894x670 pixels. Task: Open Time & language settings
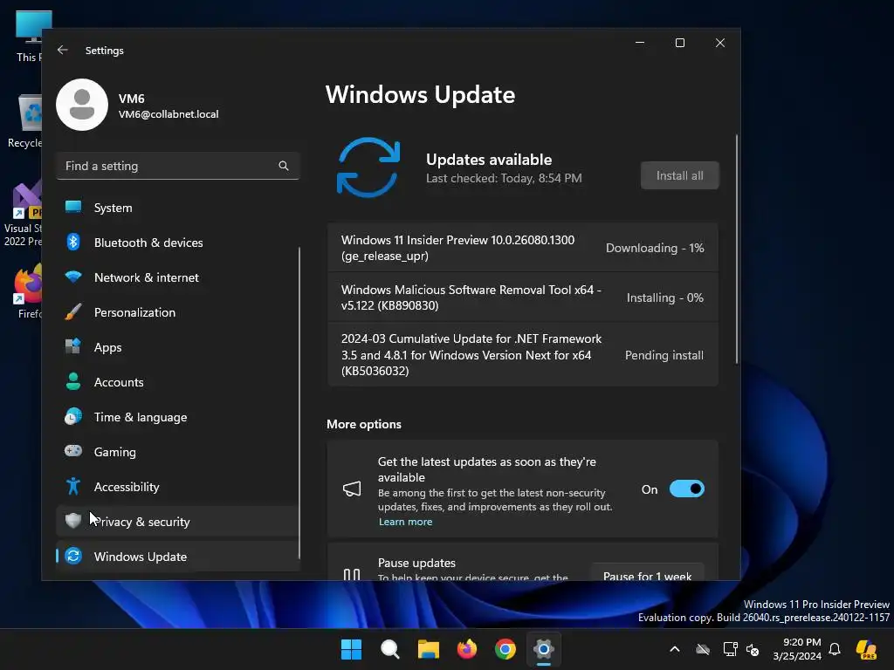(177, 416)
